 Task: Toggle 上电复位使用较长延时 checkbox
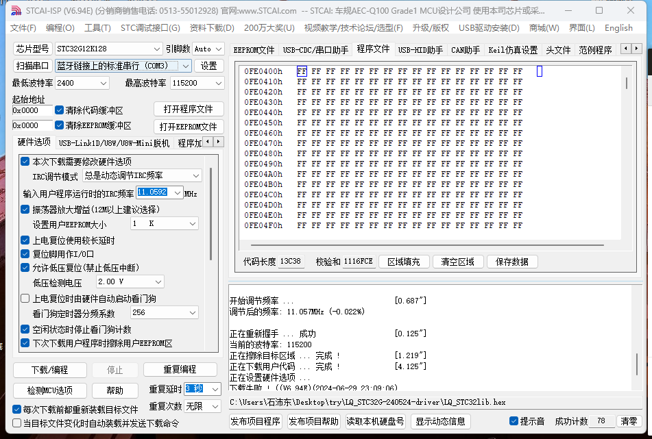click(25, 240)
